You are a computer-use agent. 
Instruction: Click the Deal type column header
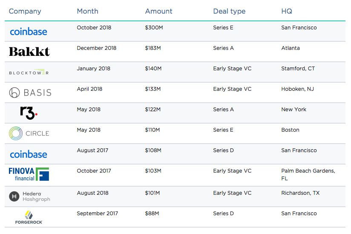click(x=229, y=11)
